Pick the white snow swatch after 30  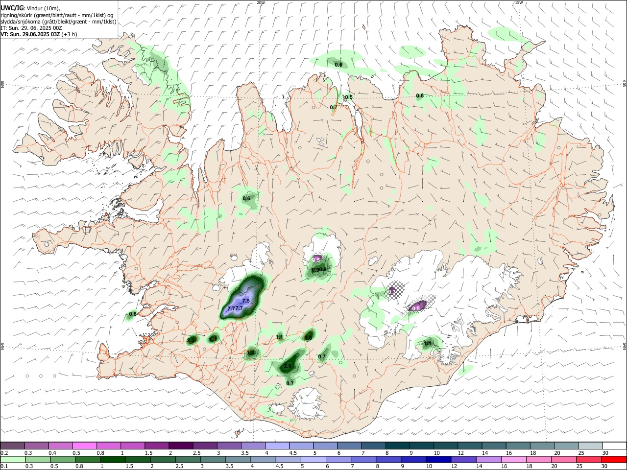(615, 446)
